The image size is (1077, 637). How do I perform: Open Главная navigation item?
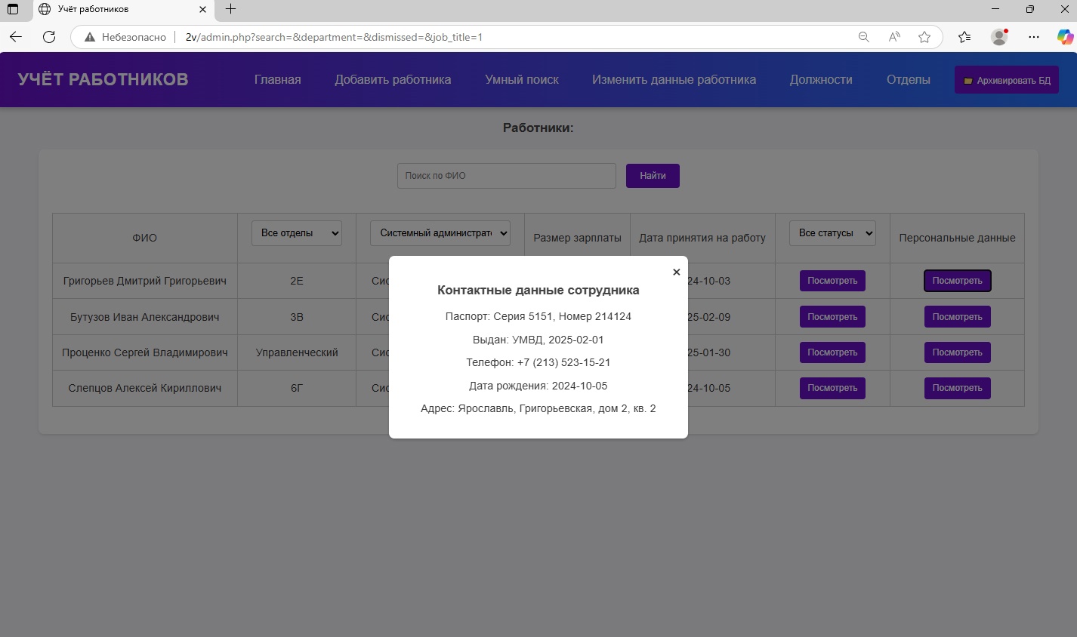tap(277, 80)
